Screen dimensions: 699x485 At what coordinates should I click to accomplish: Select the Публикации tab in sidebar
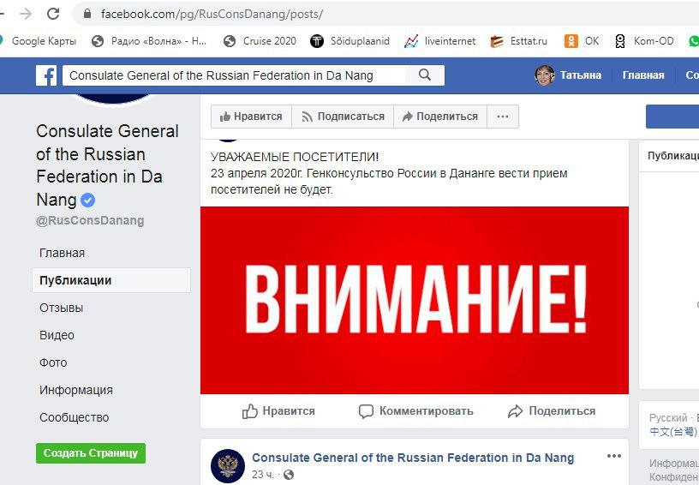click(111, 280)
